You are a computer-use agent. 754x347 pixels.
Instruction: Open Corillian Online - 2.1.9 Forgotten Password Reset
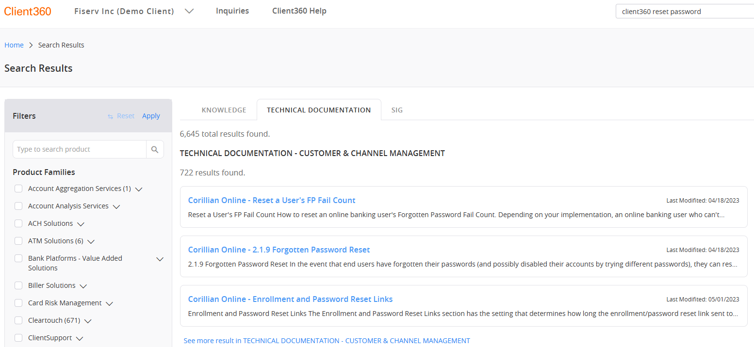[279, 250]
